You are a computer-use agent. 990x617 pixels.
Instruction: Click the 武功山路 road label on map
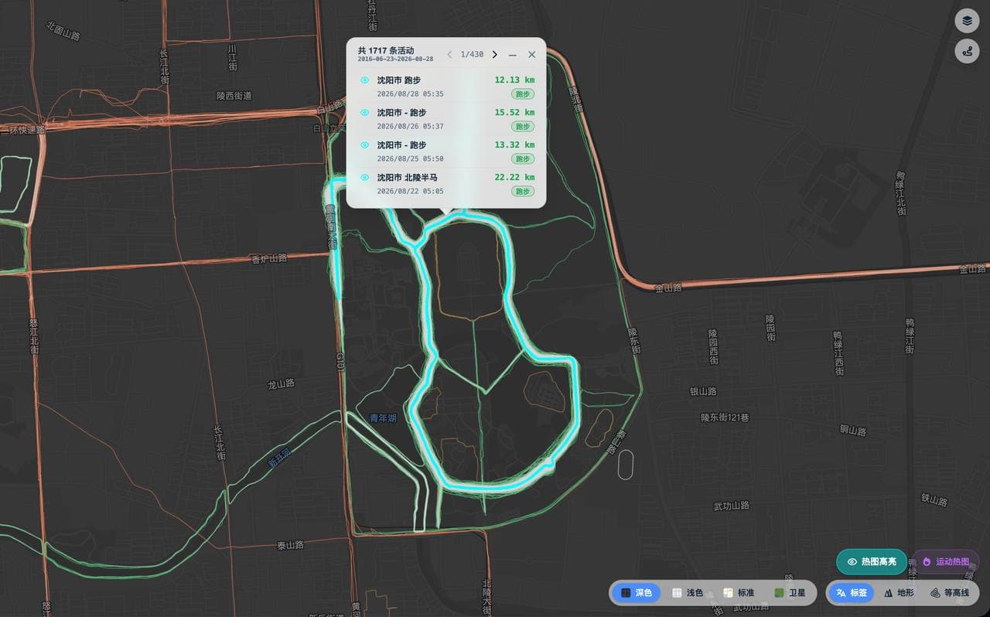point(732,506)
